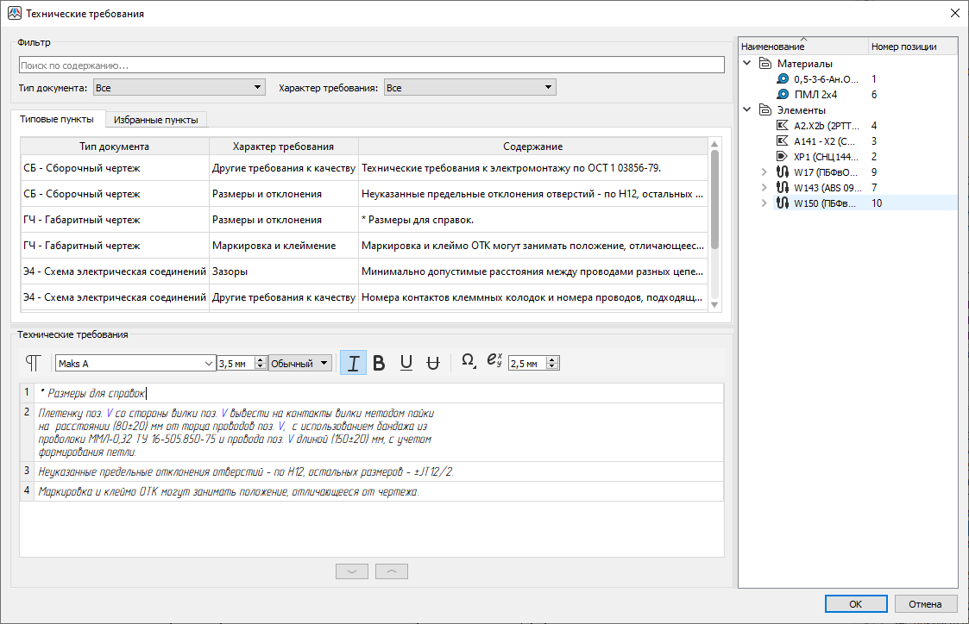Select the ПМЛ 2х4 material item
This screenshot has width=969, height=624.
815,95
